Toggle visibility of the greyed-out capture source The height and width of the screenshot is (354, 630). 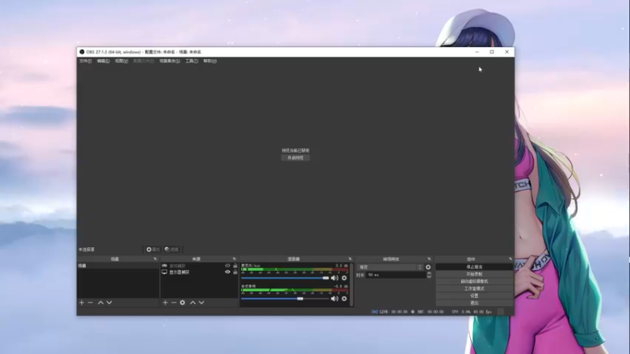tap(228, 266)
